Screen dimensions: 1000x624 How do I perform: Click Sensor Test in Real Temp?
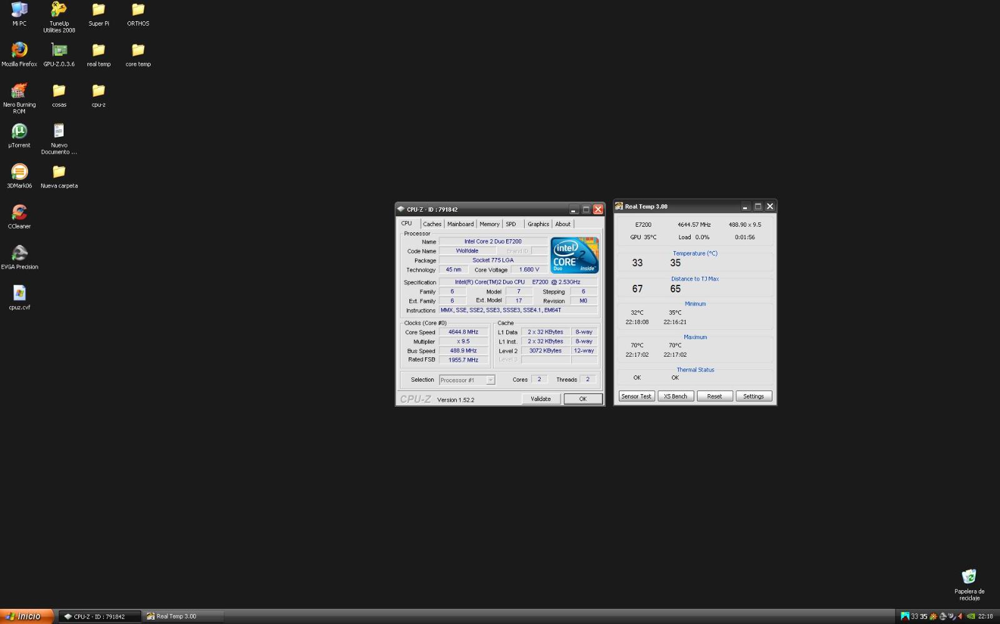click(x=636, y=397)
